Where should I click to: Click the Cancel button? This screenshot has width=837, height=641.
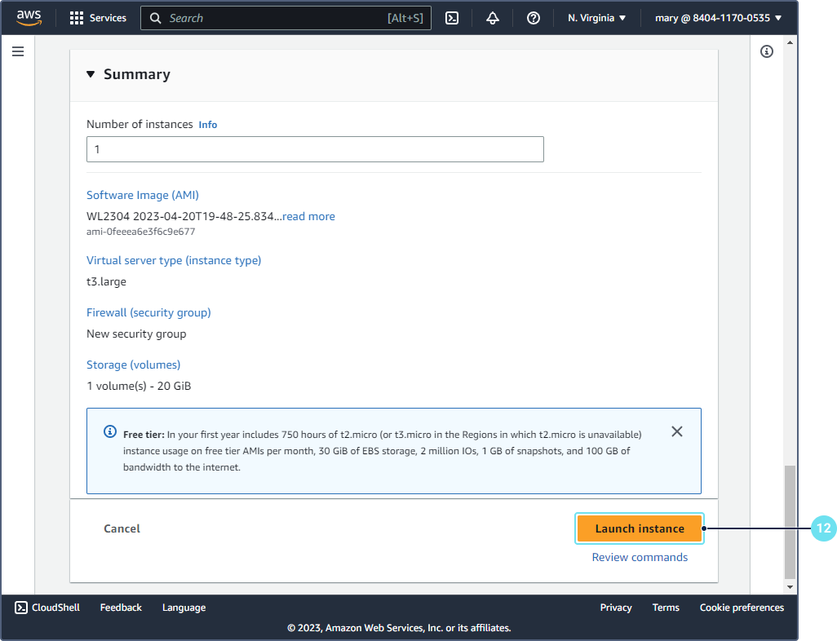pyautogui.click(x=122, y=528)
